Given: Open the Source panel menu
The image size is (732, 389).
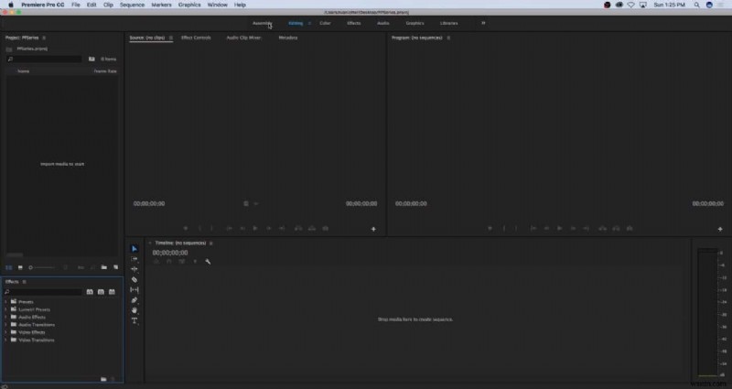Looking at the screenshot, I should point(171,38).
